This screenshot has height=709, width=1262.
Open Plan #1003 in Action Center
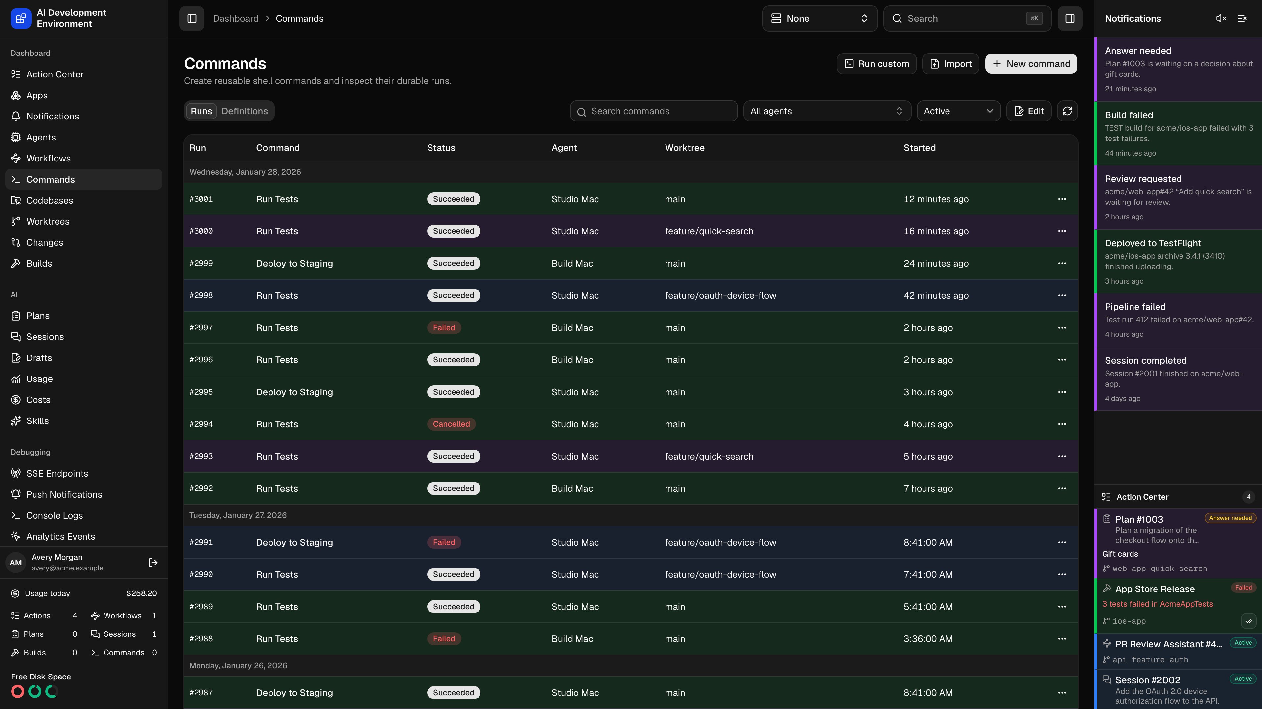[1178, 543]
